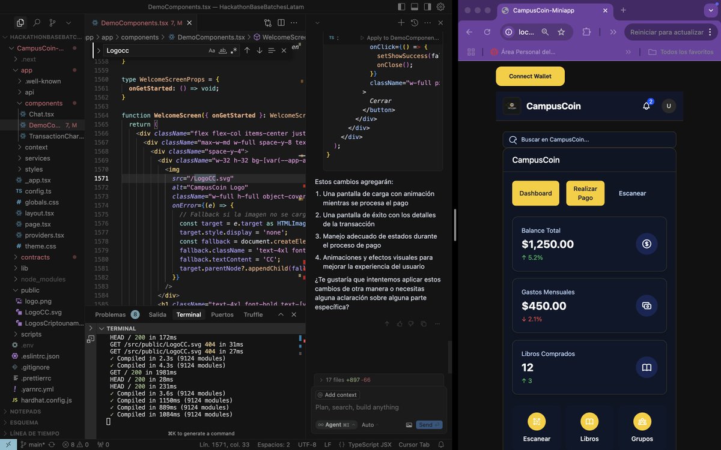Click notifications bell in Cursor status bar
The image size is (721, 450).
point(441,445)
